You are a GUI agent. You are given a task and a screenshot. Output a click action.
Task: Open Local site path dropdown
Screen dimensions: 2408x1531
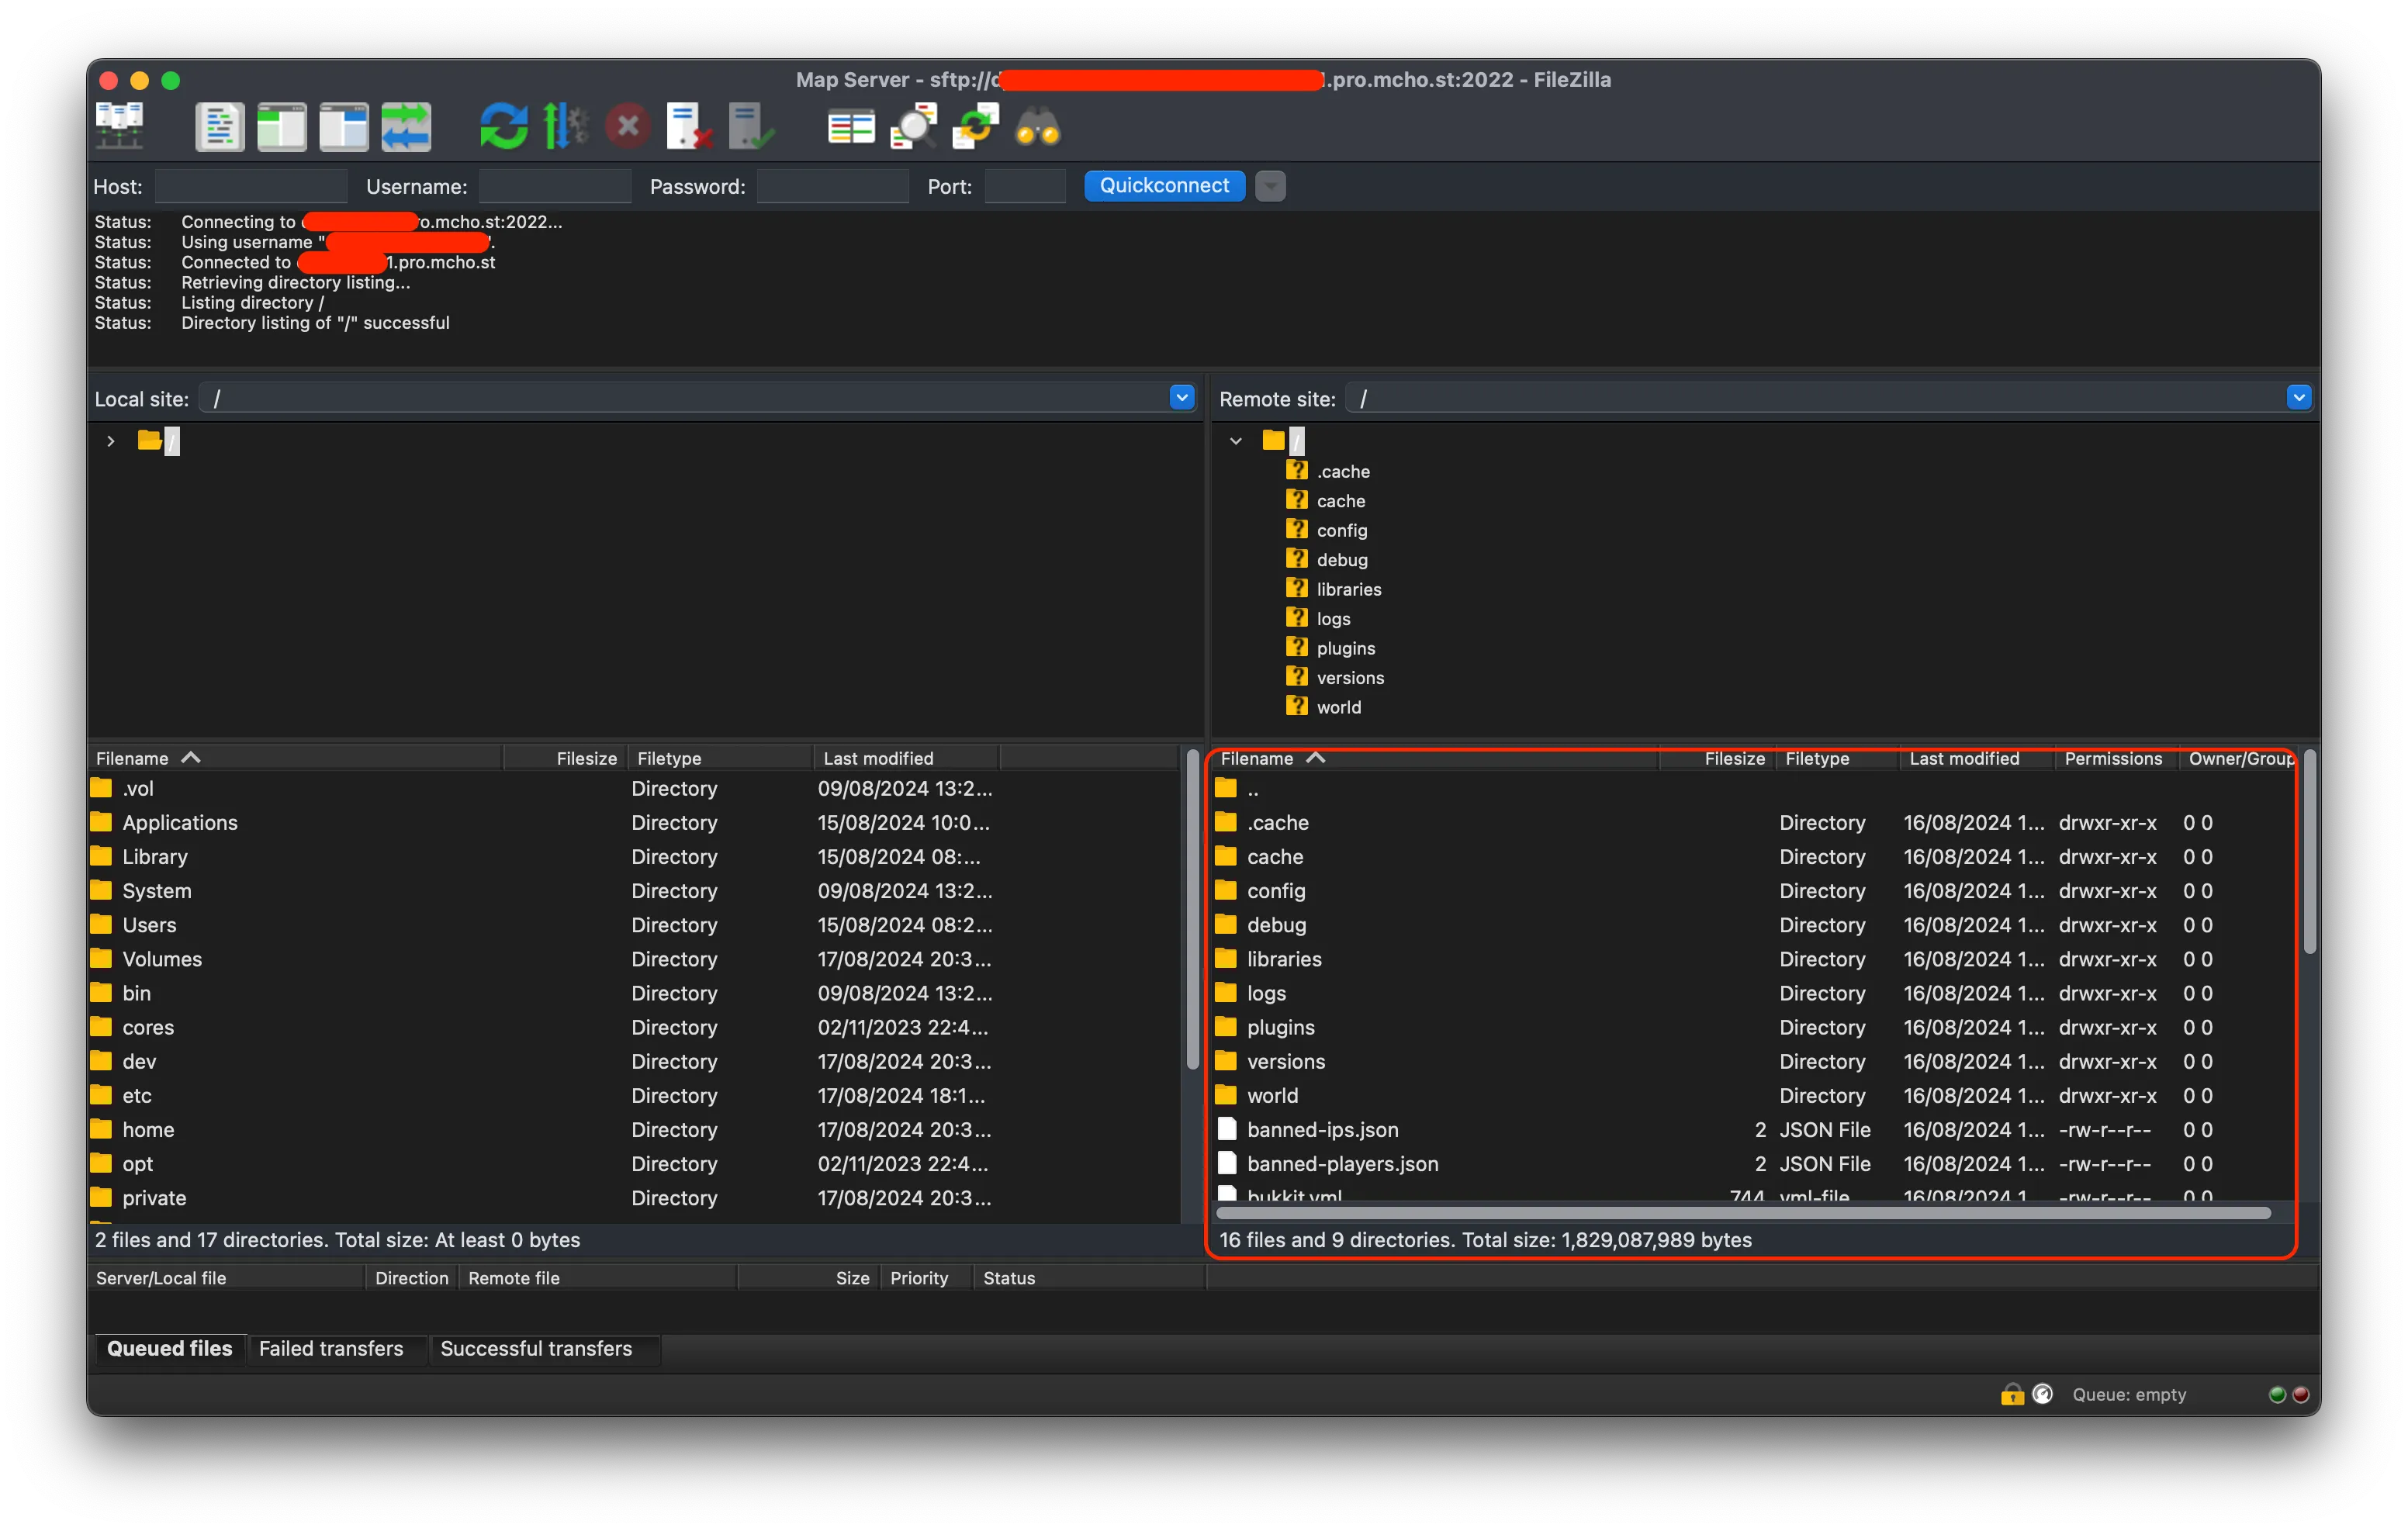pyautogui.click(x=1181, y=398)
